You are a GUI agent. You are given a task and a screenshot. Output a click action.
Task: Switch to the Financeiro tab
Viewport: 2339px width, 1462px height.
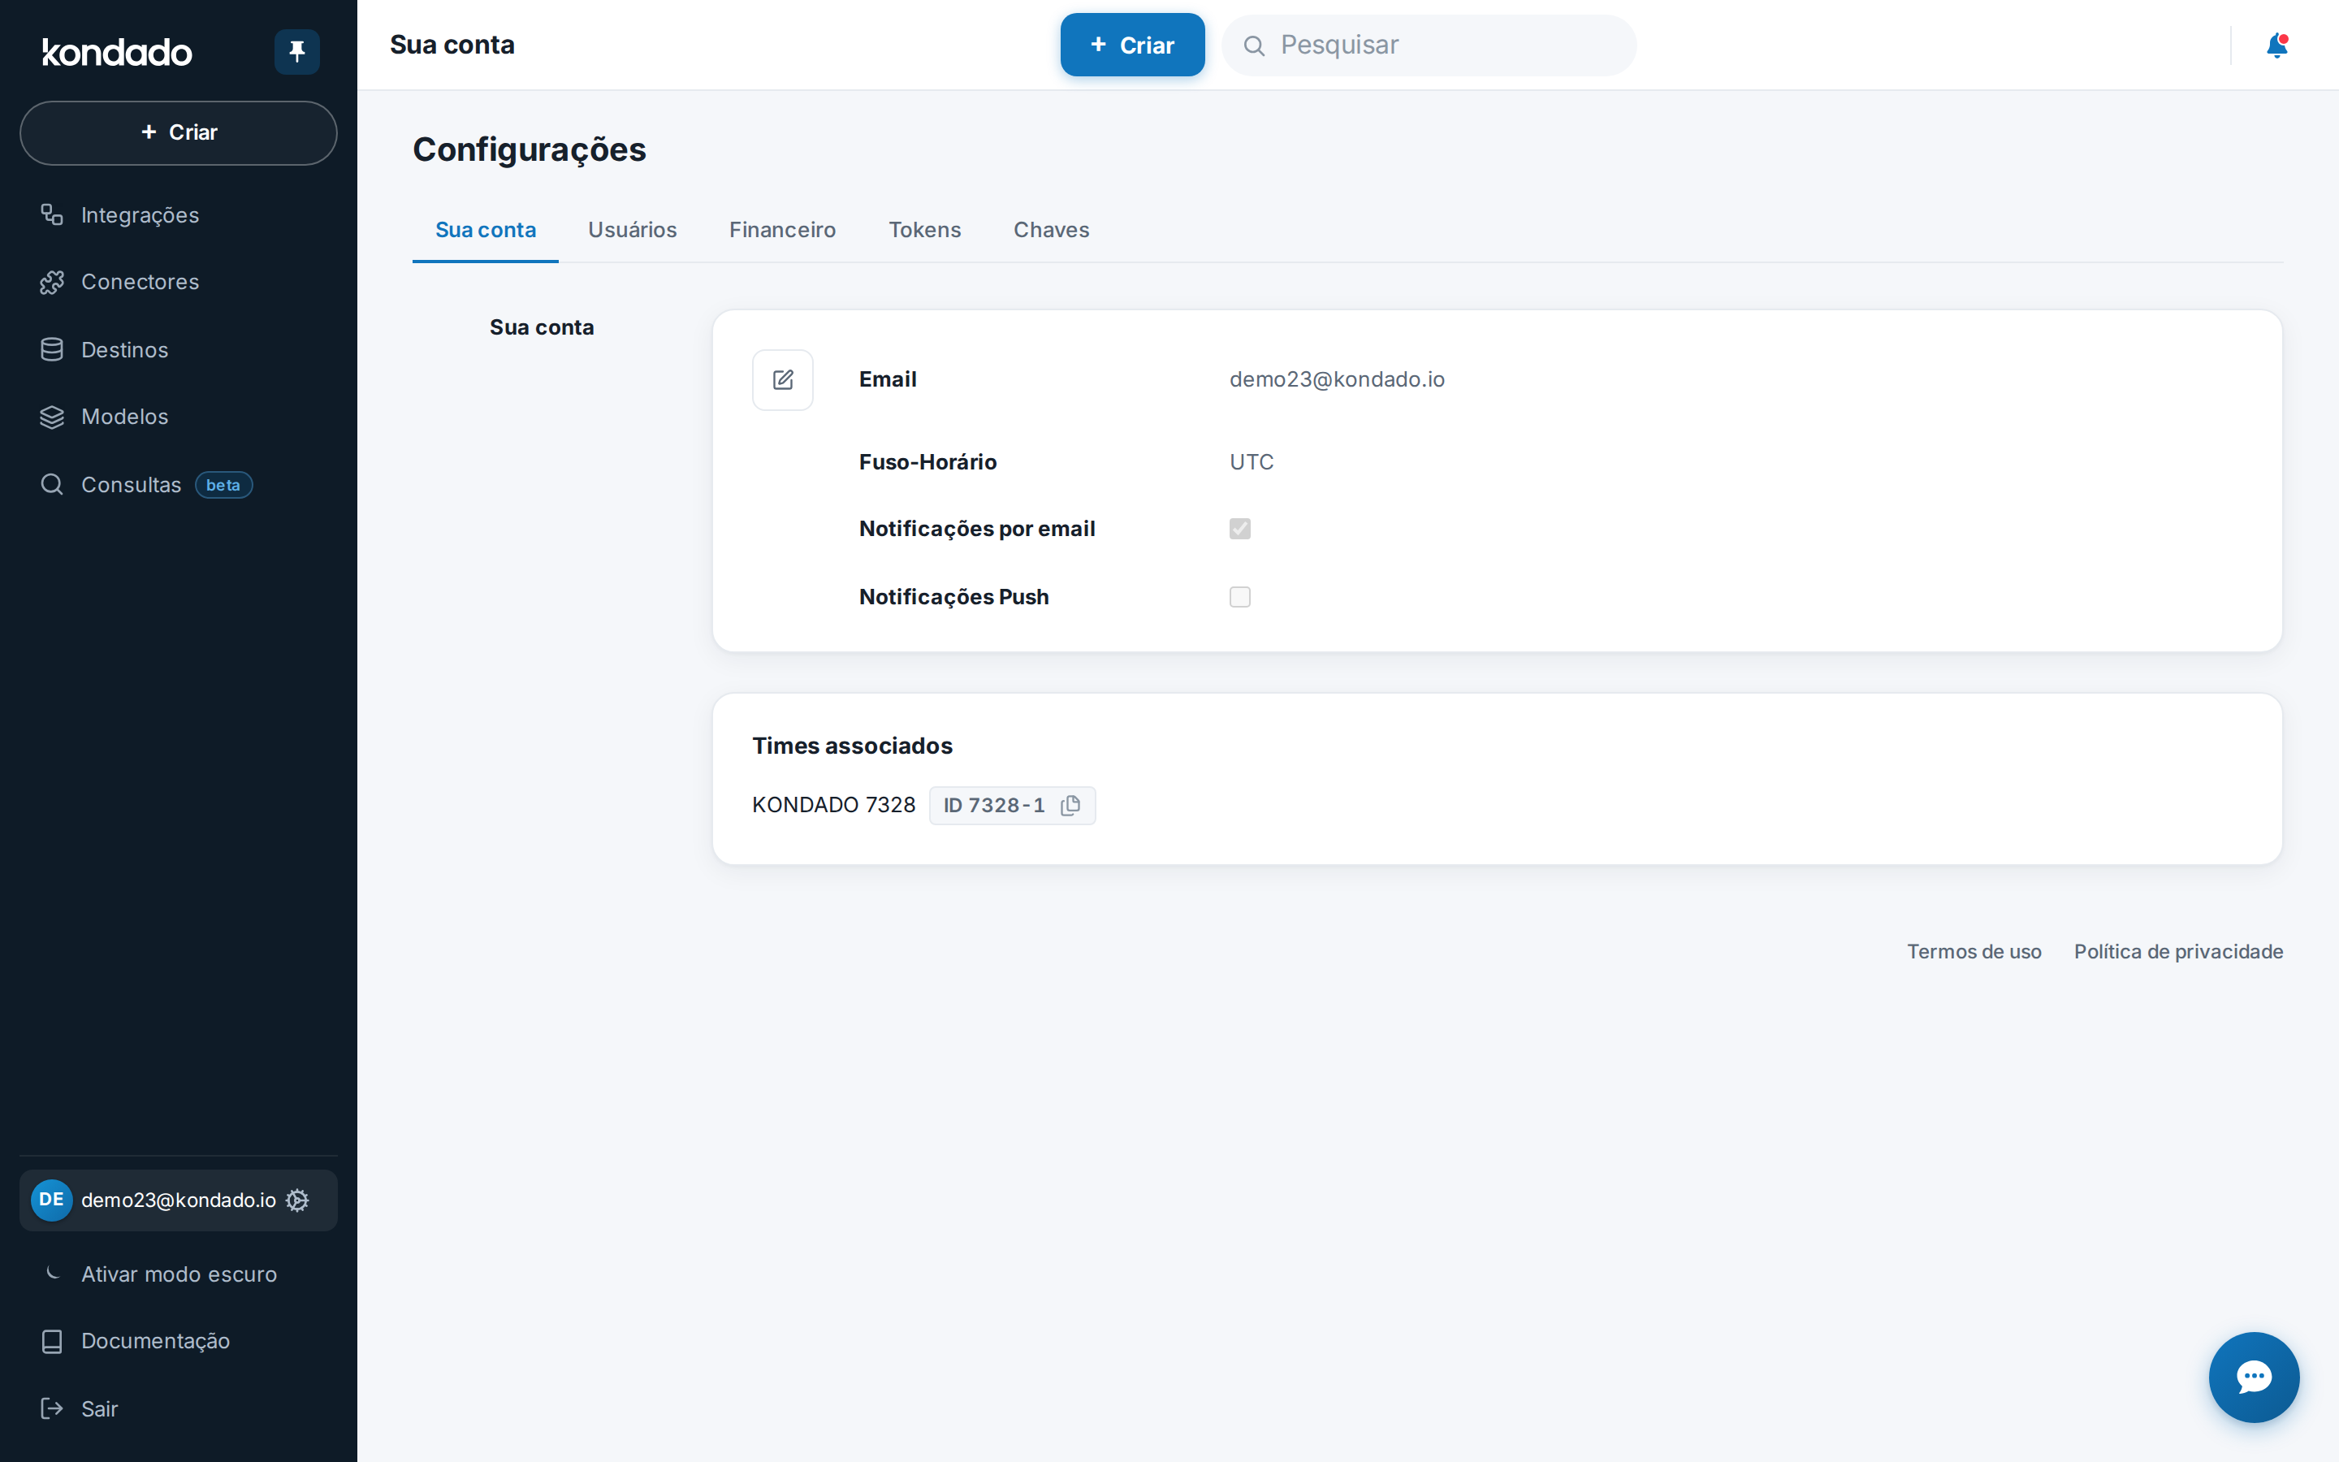[x=782, y=230]
